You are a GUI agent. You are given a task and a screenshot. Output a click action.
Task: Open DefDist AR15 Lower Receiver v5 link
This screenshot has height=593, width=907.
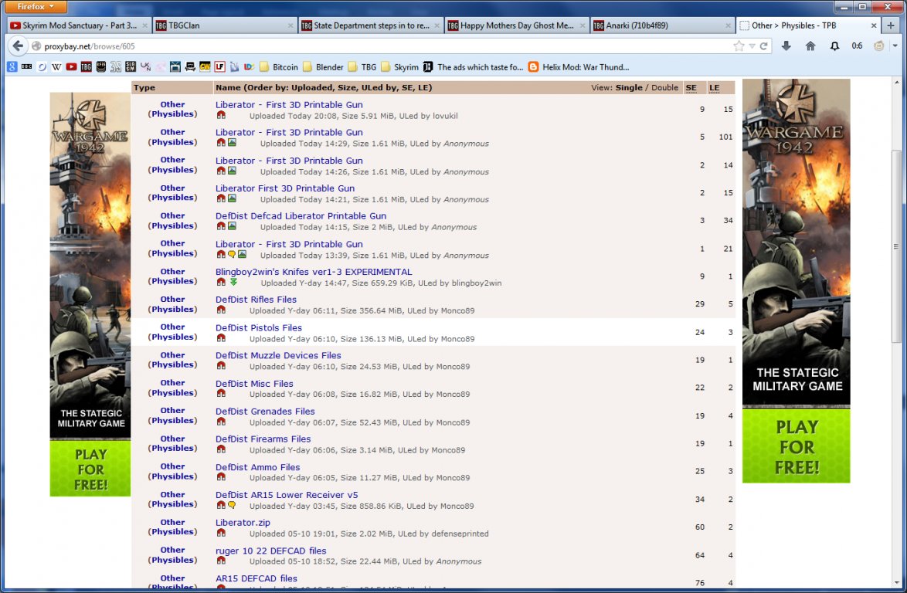(287, 495)
